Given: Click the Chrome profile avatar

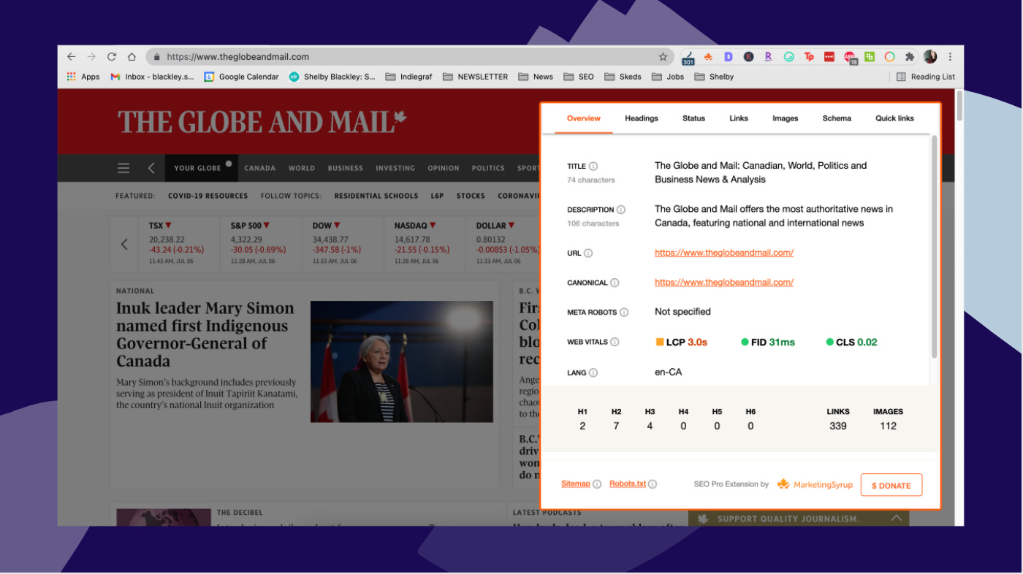Looking at the screenshot, I should [930, 56].
